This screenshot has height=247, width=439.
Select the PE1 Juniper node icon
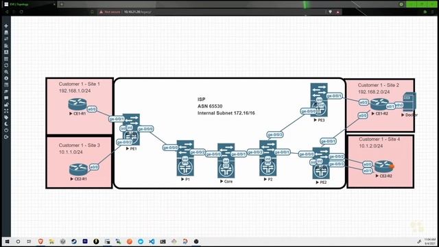click(131, 130)
